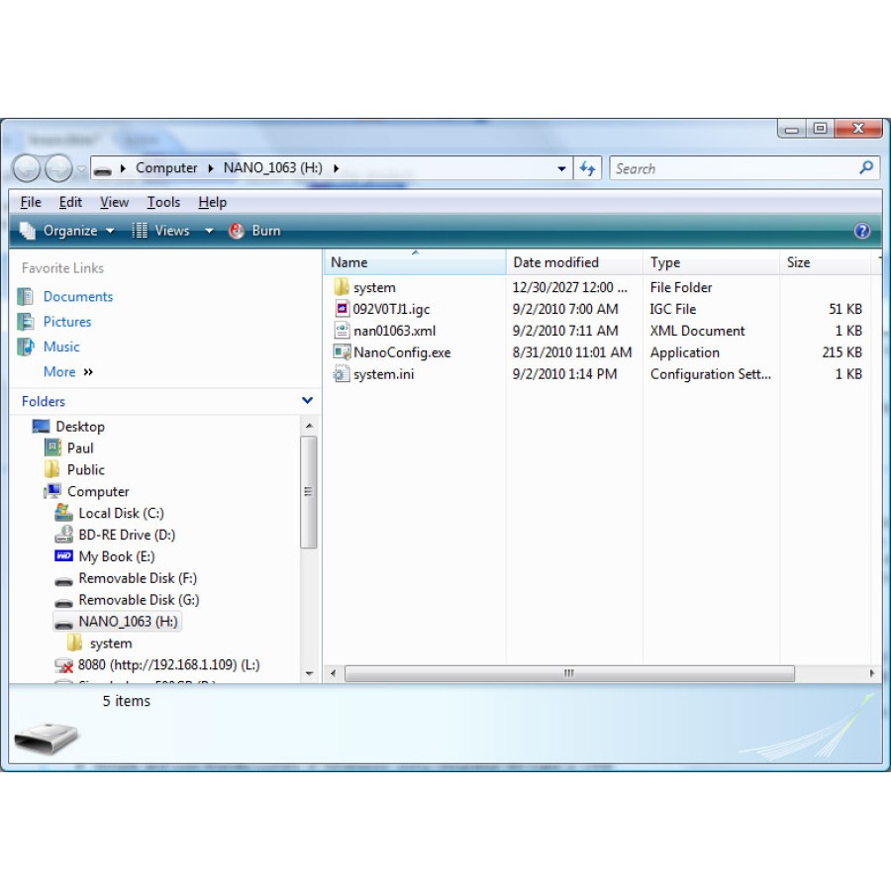Select the nan01063.xml file icon
Viewport: 891px width, 891px height.
342,330
